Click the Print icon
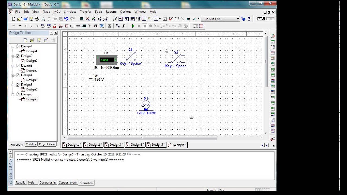 pyautogui.click(x=37, y=19)
